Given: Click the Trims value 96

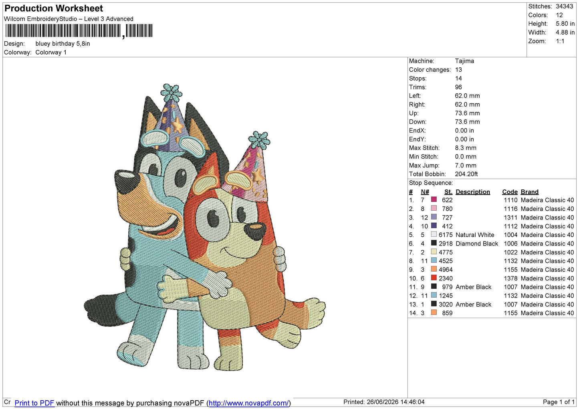Looking at the screenshot, I should click(458, 87).
